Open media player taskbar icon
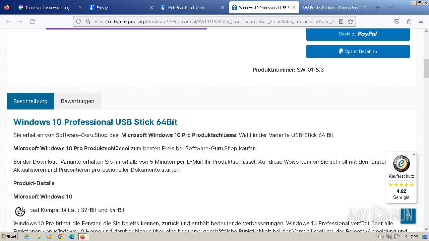The image size is (429, 241). pos(49,237)
